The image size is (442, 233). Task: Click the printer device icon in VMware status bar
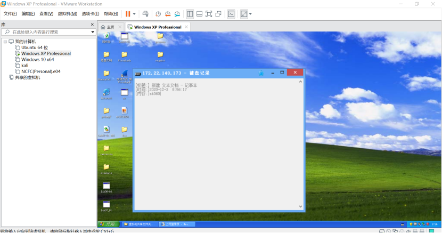(402, 231)
